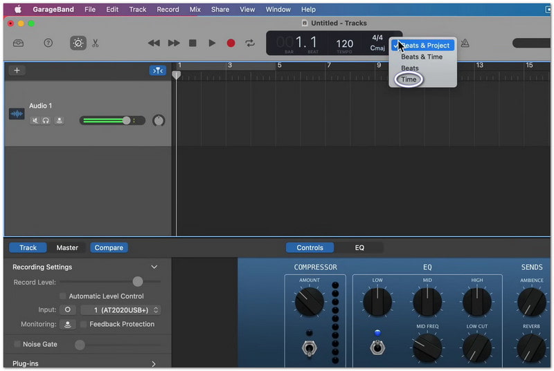Viewport: 554px width, 371px height.
Task: Click the Audio 1 waveform track icon
Action: click(x=17, y=114)
